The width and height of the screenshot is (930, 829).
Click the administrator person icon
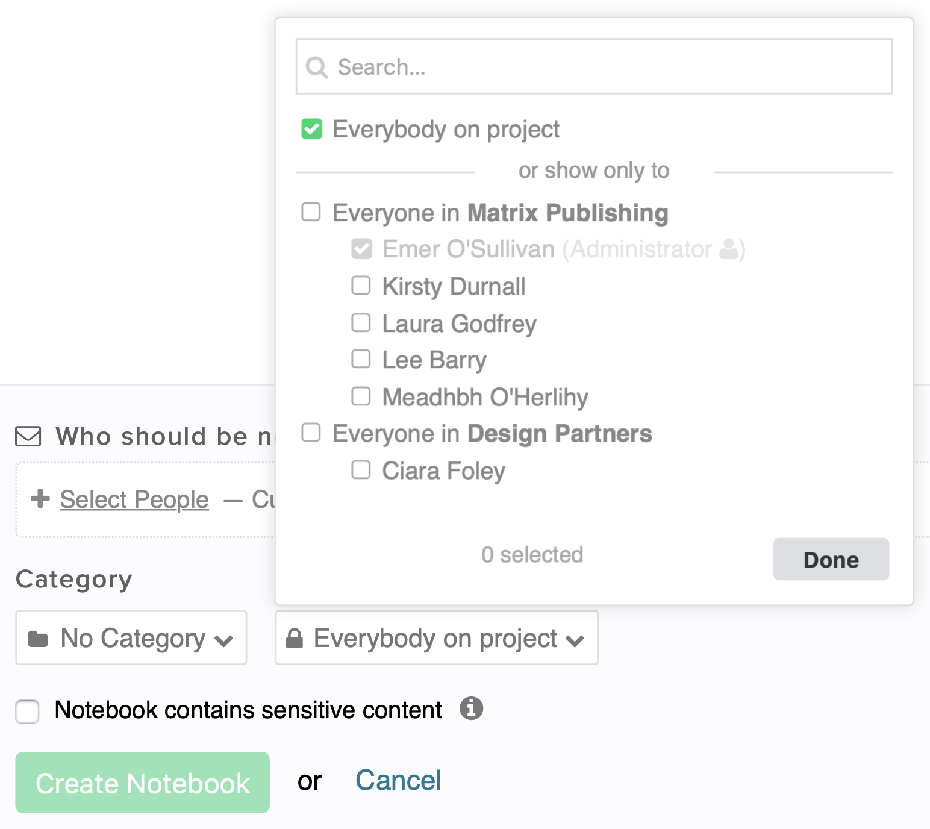[x=729, y=249]
